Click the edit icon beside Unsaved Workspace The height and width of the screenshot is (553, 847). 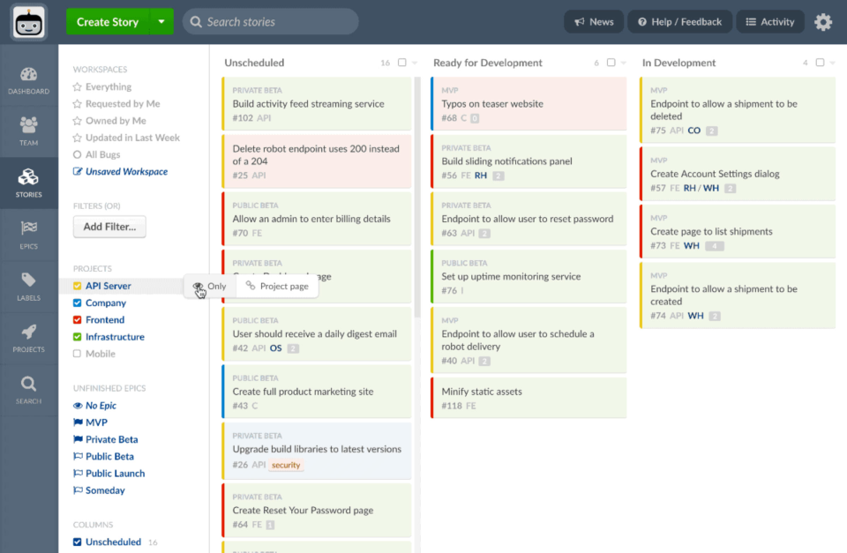(78, 172)
